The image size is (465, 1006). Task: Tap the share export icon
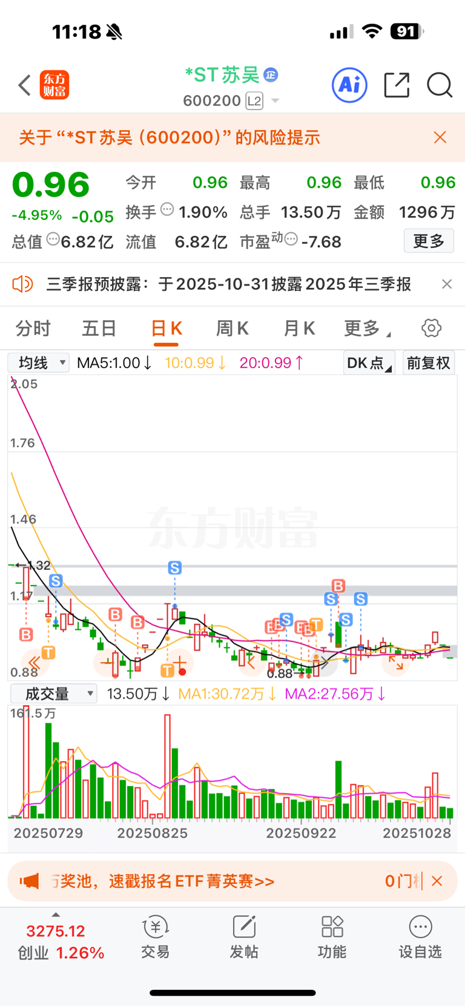pos(397,85)
